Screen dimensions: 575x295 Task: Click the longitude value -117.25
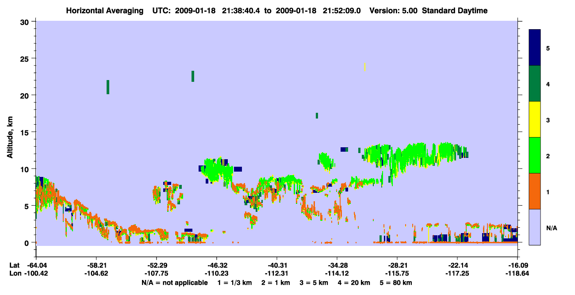click(457, 273)
